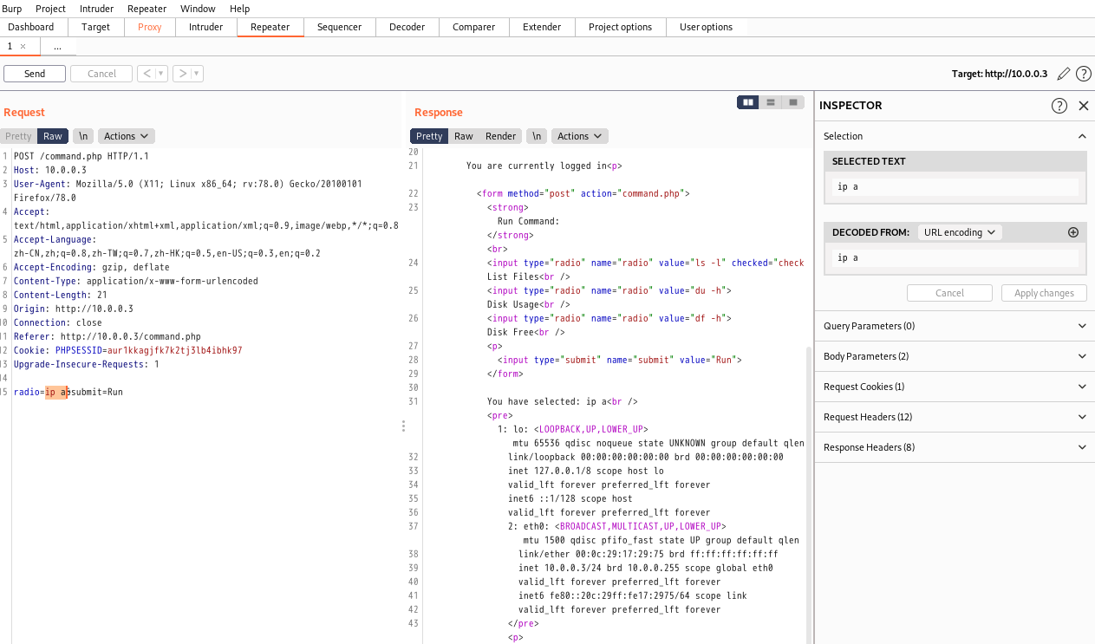Click Apply changes button

tap(1044, 293)
